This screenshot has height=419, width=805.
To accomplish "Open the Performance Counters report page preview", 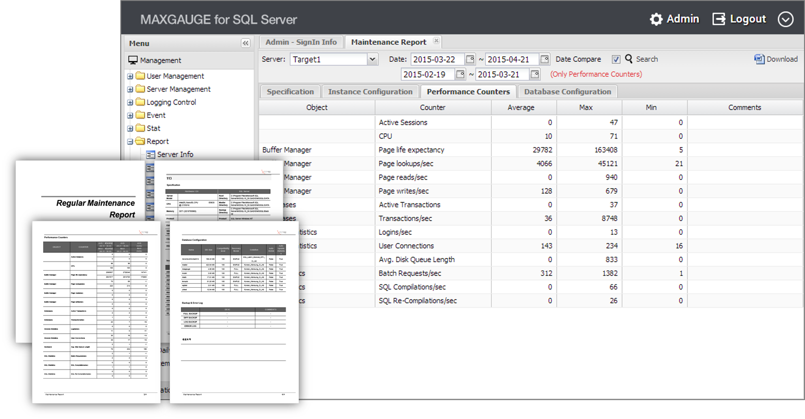I will (x=96, y=312).
